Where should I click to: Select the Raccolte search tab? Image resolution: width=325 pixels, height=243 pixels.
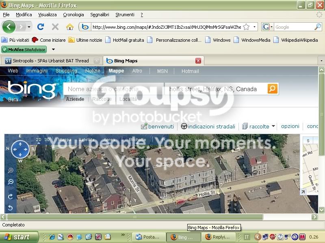[x=102, y=99]
